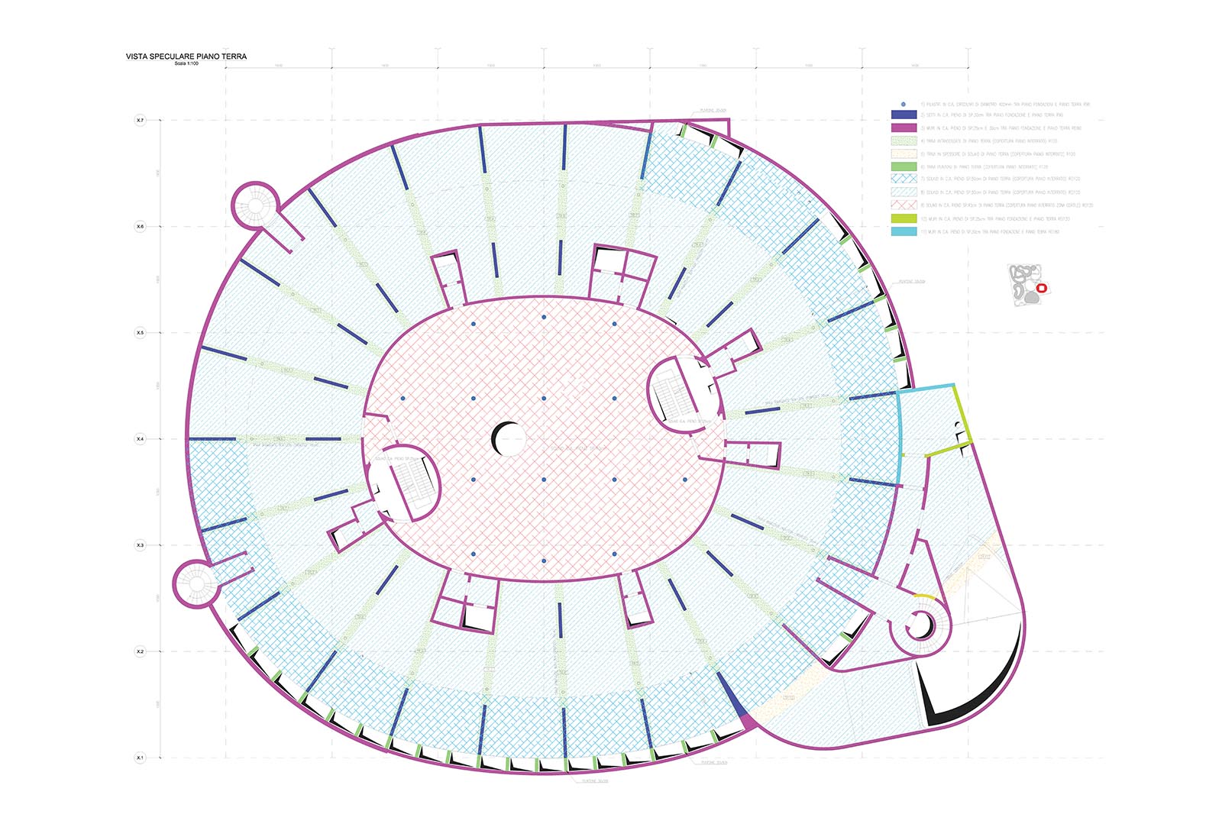Select the blue crosshatch swatch, item 7
The height and width of the screenshot is (840, 1222).
[904, 179]
